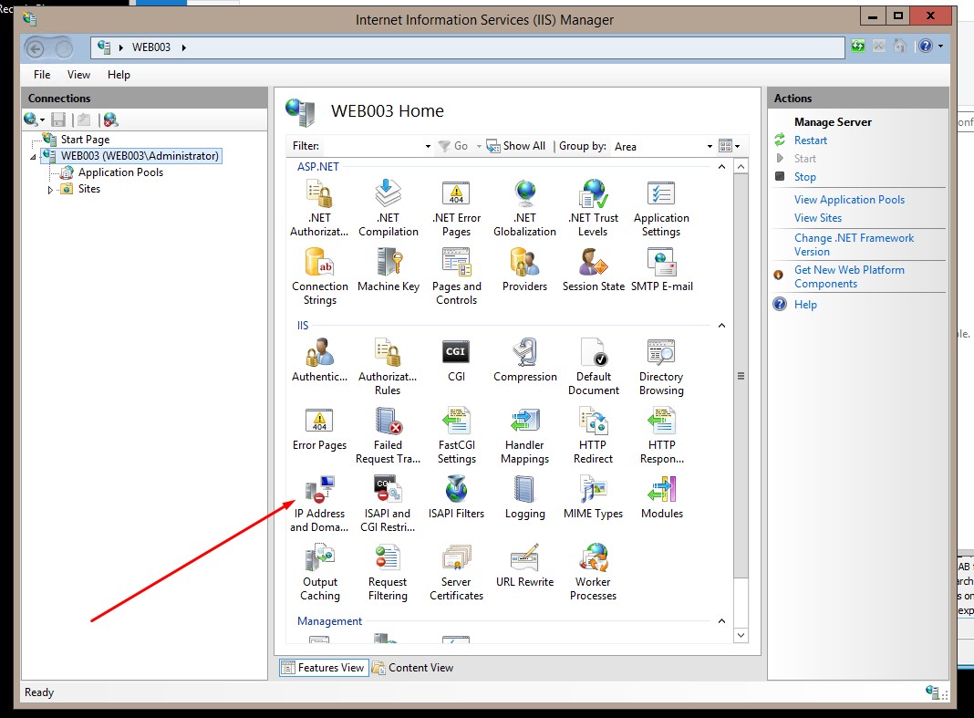
Task: Open .NET Error Pages feature
Action: [x=457, y=208]
